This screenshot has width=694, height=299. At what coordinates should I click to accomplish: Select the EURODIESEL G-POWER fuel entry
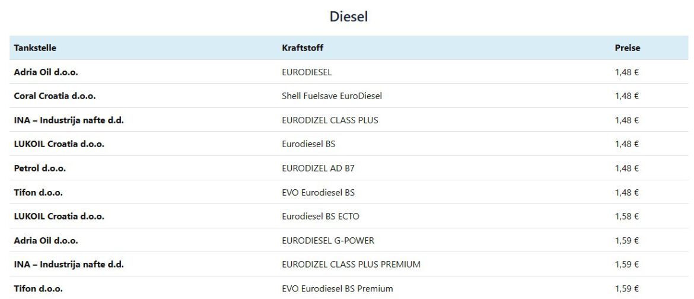click(x=328, y=241)
